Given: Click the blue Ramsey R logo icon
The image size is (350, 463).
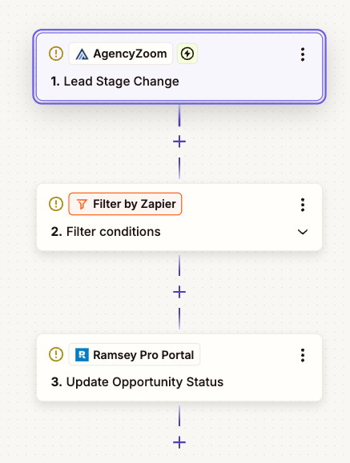Looking at the screenshot, I should click(x=82, y=354).
